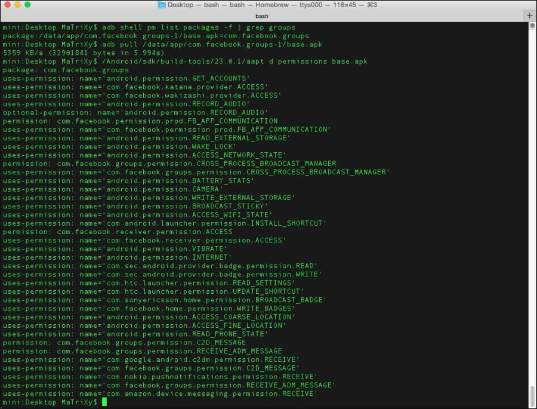Click the sonyericsson BROADCAST_BADGE line
This screenshot has width=537, height=409.
point(165,300)
